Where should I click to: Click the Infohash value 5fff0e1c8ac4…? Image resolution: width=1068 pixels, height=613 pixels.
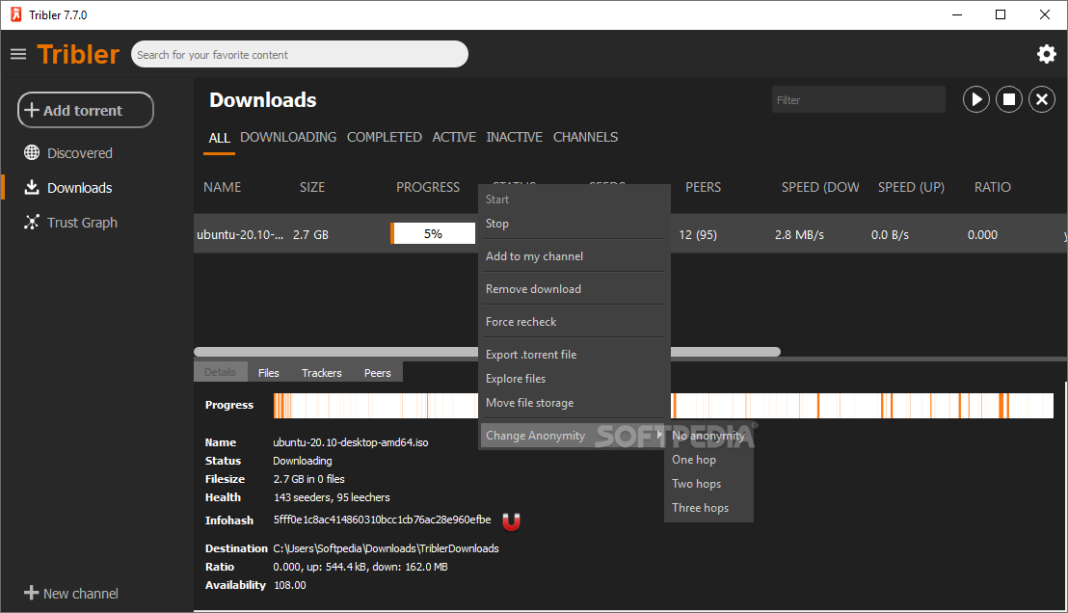tap(382, 520)
